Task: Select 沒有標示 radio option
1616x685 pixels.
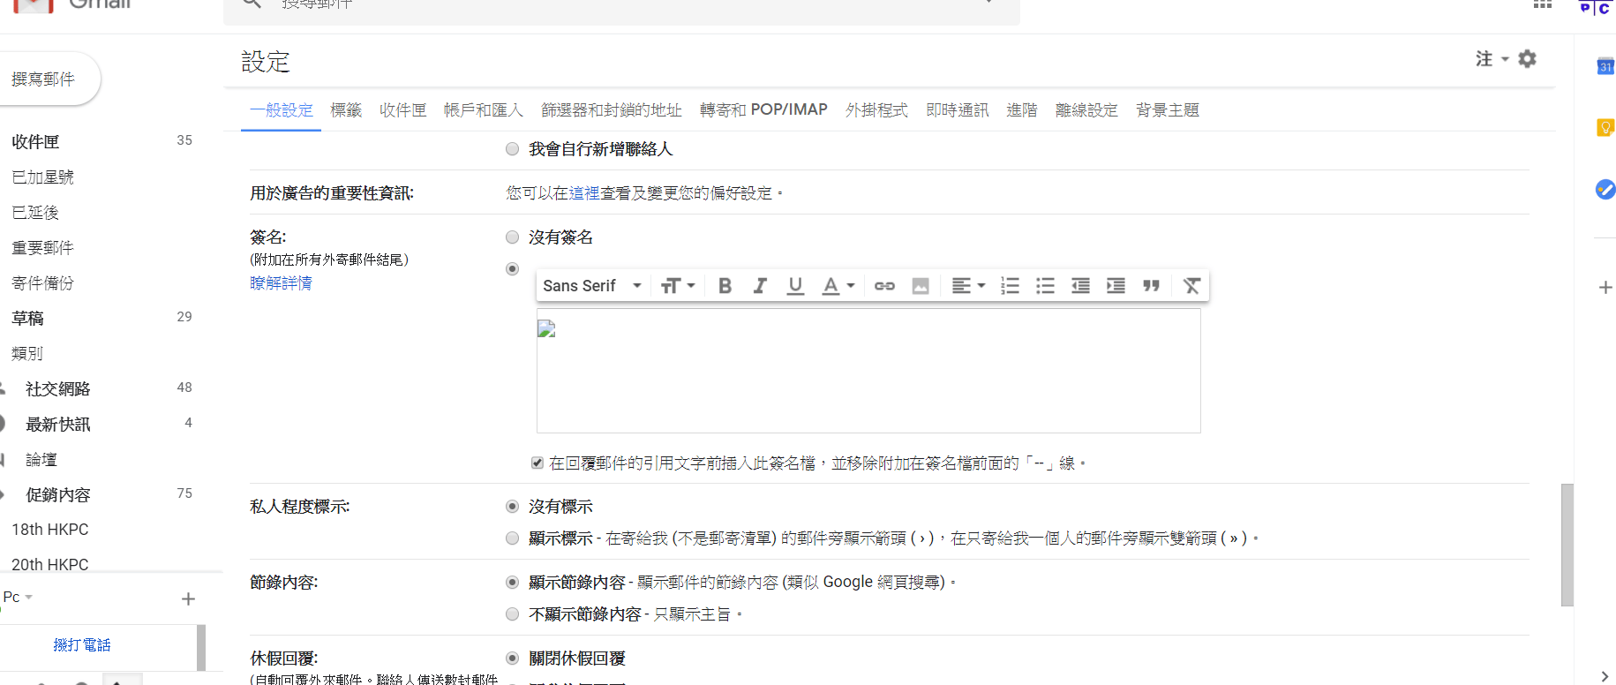Action: click(512, 507)
